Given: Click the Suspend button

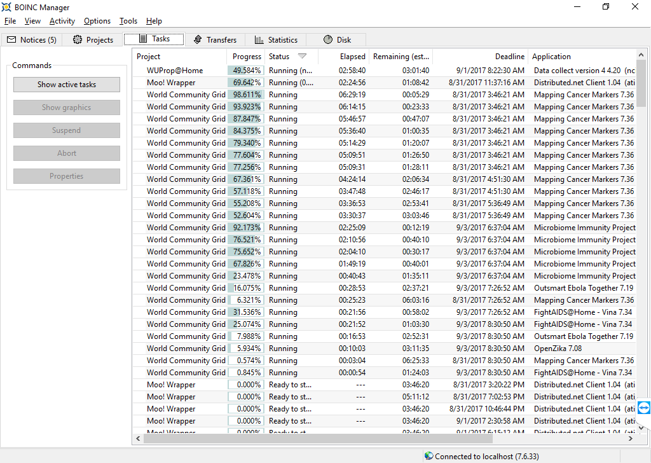Looking at the screenshot, I should pyautogui.click(x=67, y=130).
